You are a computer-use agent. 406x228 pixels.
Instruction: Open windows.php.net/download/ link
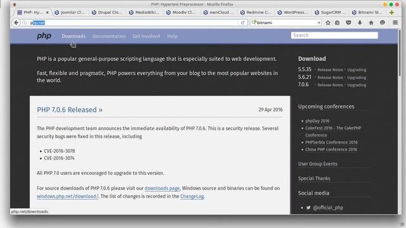point(68,196)
